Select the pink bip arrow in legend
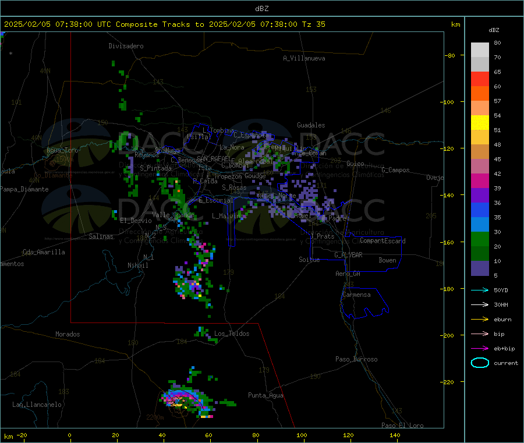The height and width of the screenshot is (443, 524). point(480,334)
